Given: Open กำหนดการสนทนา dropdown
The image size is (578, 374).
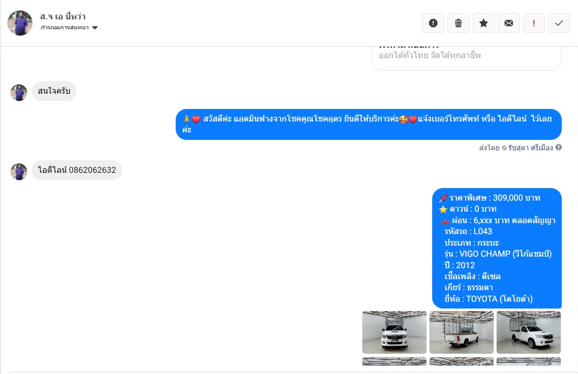Looking at the screenshot, I should click(69, 28).
